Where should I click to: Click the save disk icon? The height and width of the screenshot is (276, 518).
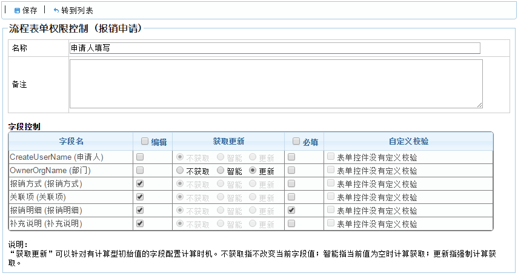pos(17,11)
